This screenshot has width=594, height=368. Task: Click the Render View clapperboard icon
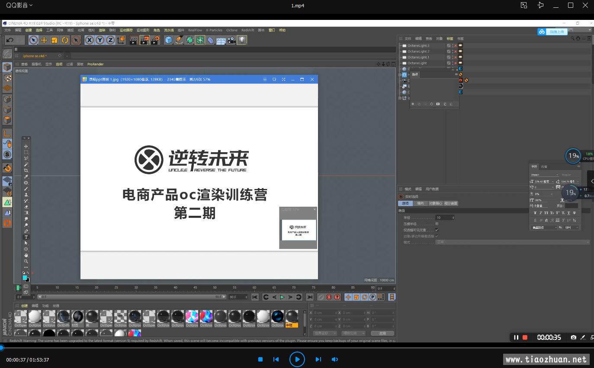click(134, 40)
